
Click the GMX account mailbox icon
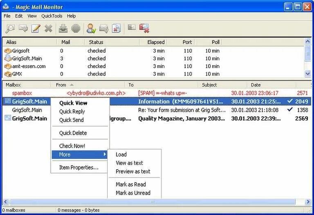[8, 74]
